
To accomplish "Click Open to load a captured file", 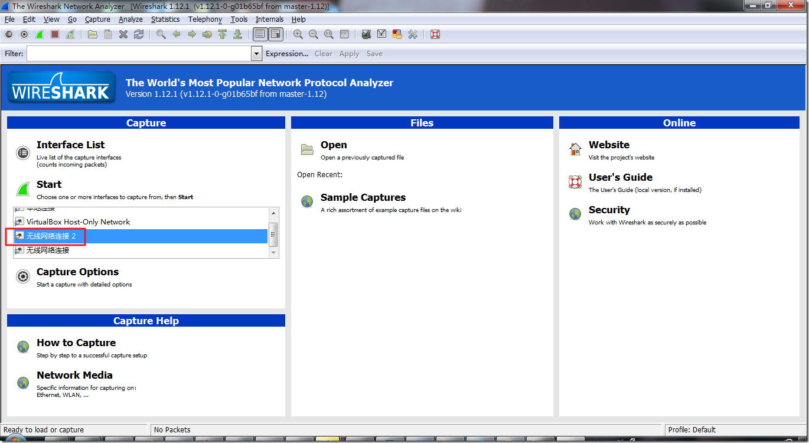I will (x=334, y=145).
